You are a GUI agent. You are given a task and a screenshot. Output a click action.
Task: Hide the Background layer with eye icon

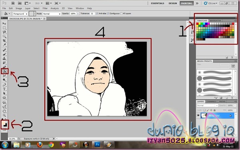coord(198,116)
